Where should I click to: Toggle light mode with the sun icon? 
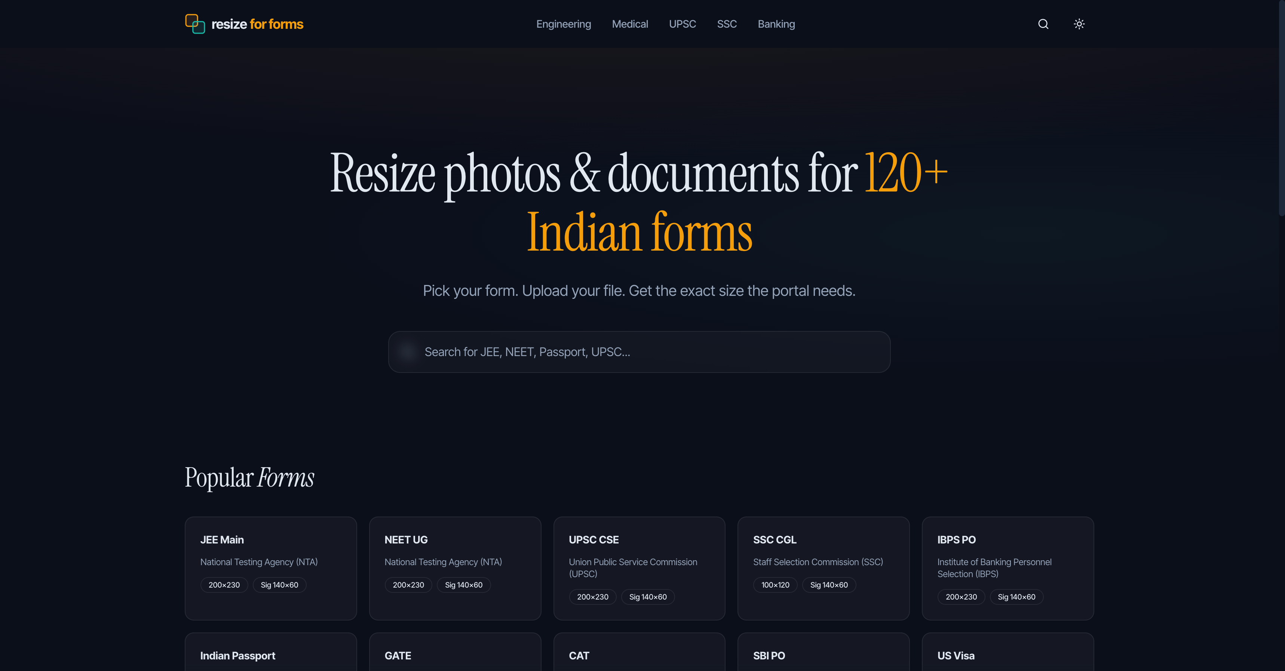click(1079, 24)
